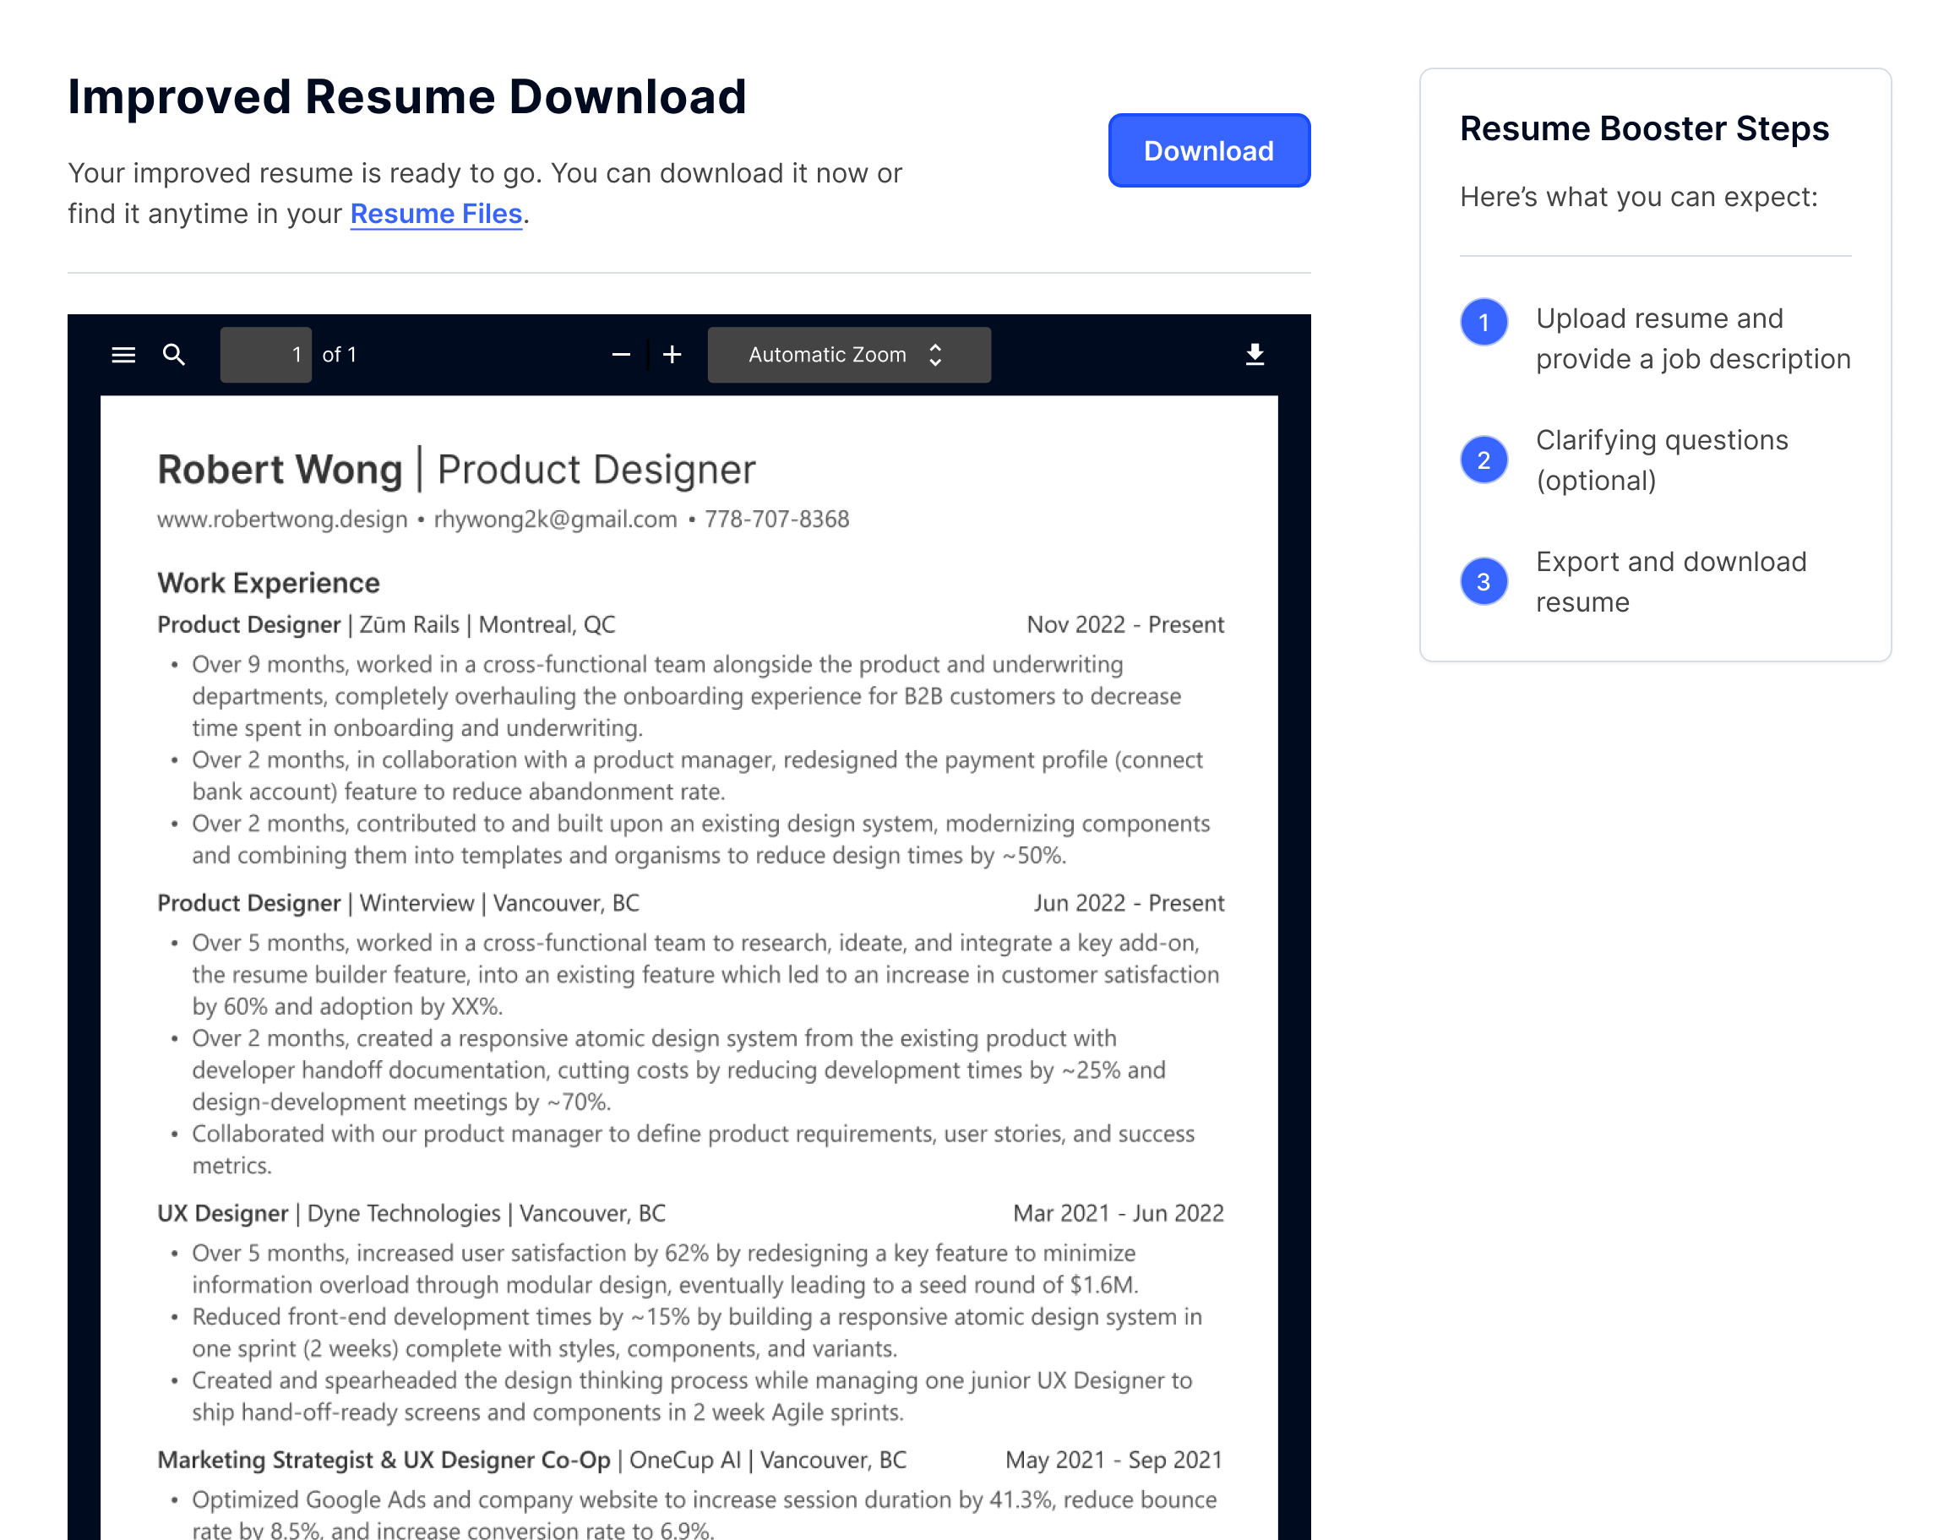The image size is (1960, 1540).
Task: Open the Resume Files link
Action: [435, 215]
